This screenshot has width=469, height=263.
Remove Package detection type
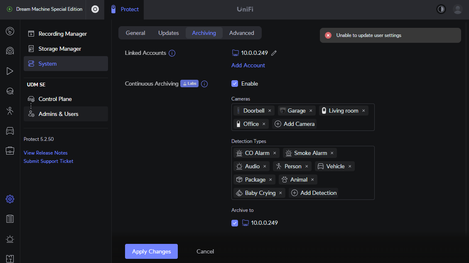click(270, 179)
